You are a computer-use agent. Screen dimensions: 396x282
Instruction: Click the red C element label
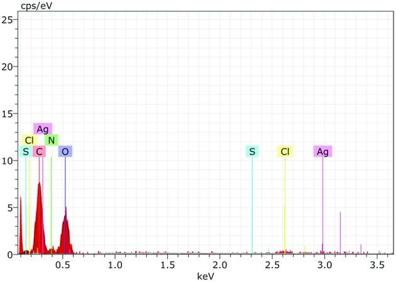pos(39,151)
